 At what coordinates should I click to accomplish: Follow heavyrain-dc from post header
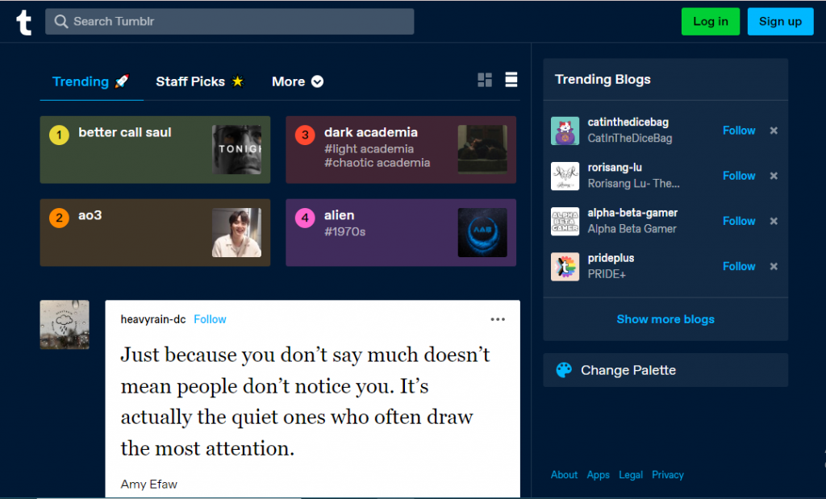(210, 319)
